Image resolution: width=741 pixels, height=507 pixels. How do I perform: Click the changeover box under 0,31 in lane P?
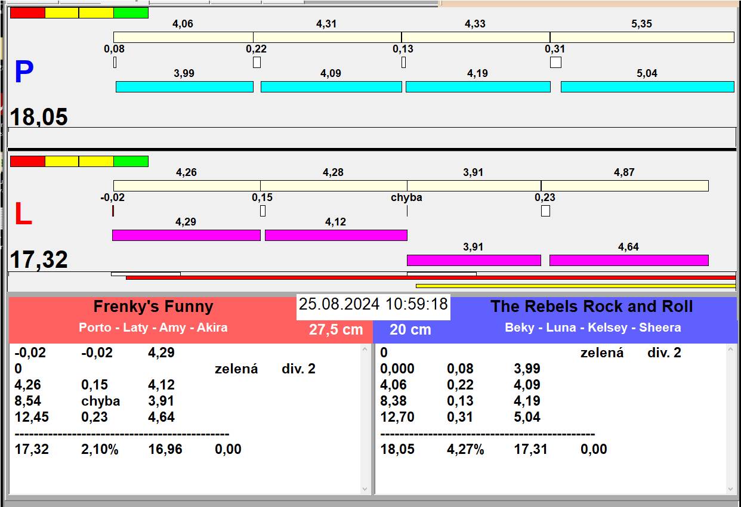point(555,63)
